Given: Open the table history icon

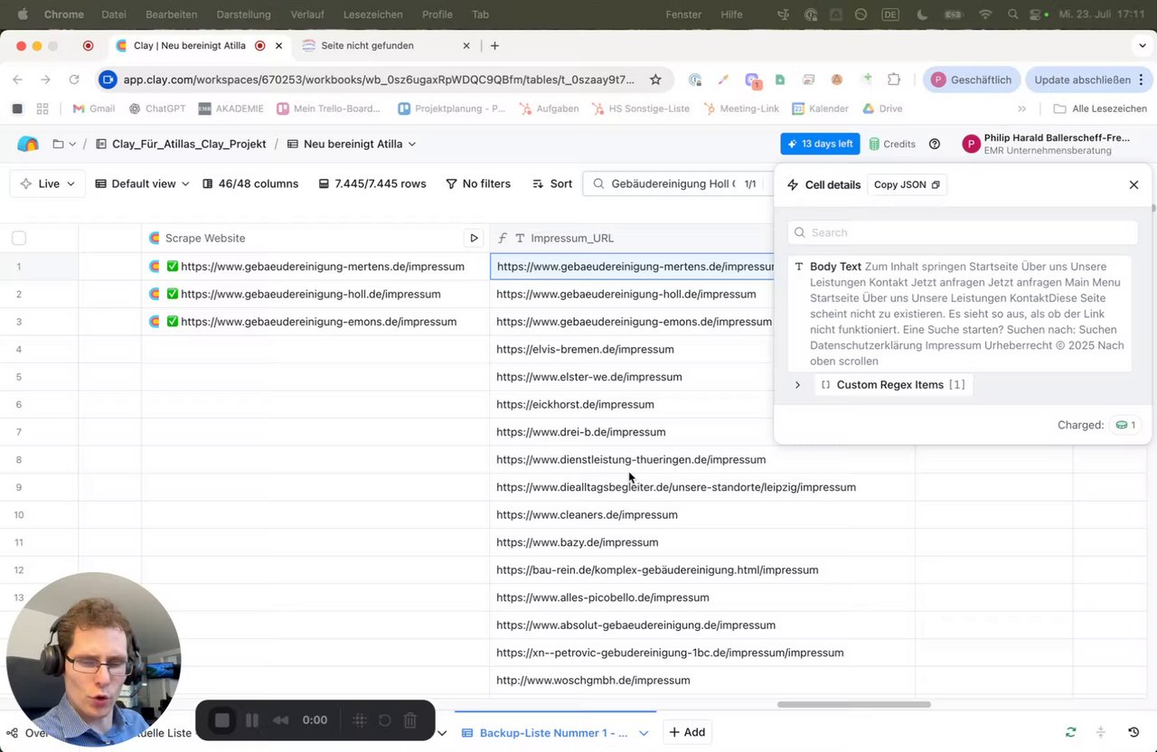Looking at the screenshot, I should [x=1133, y=732].
